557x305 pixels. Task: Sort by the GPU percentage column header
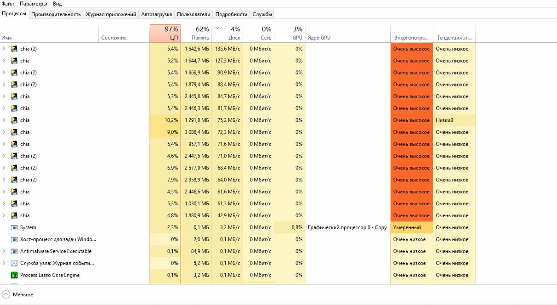coord(290,34)
